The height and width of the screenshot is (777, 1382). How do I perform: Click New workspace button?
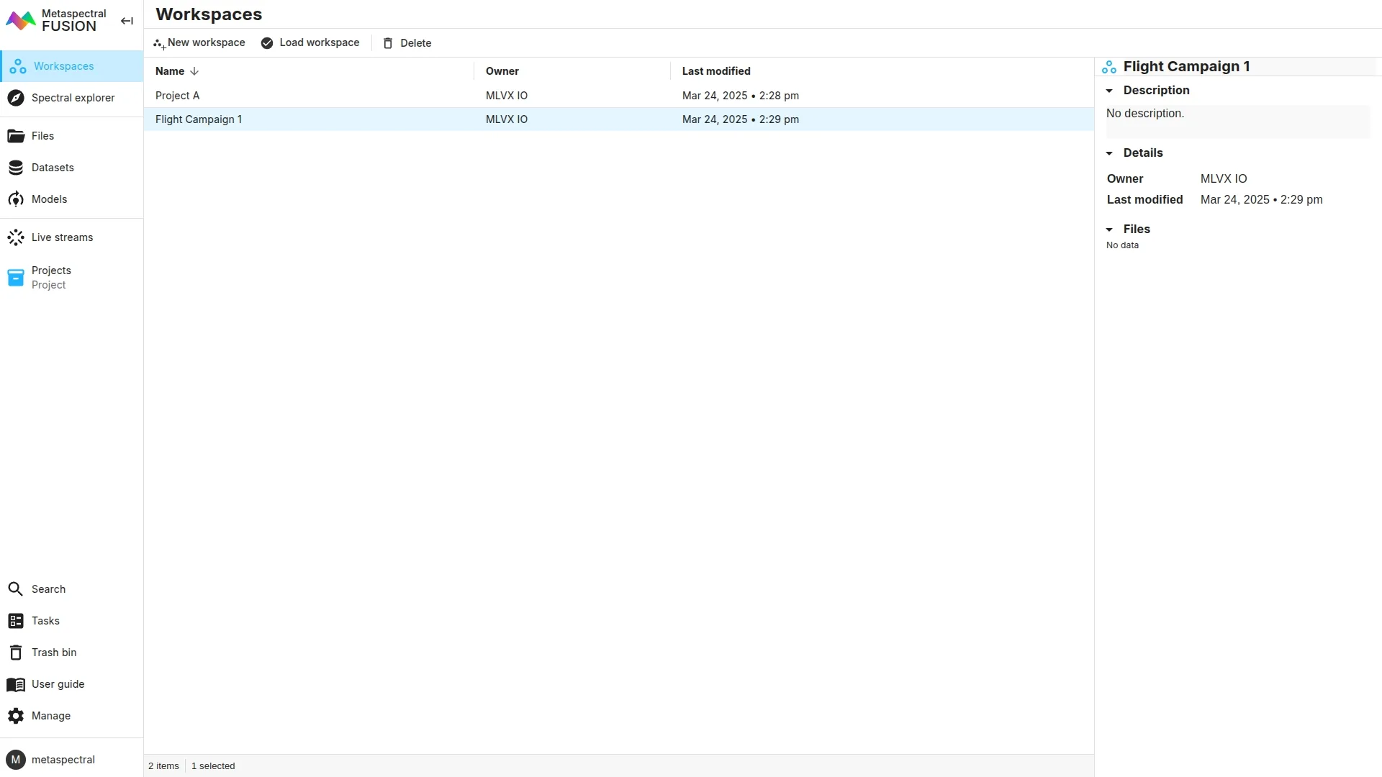199,43
